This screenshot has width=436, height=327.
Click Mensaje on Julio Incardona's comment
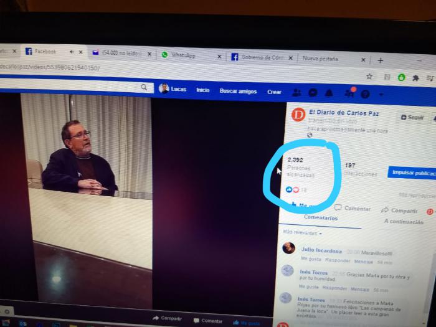pyautogui.click(x=363, y=262)
